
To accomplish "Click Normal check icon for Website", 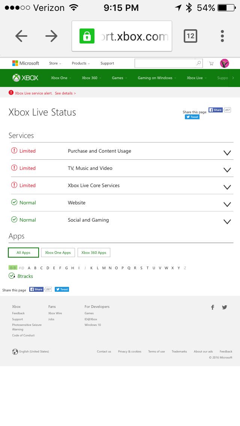I will [14, 202].
